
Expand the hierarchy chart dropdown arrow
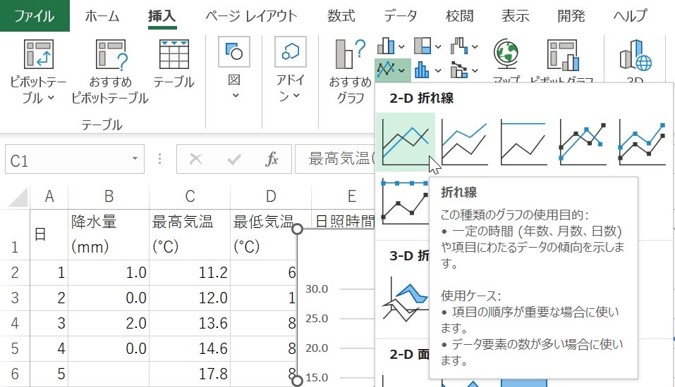[438, 47]
